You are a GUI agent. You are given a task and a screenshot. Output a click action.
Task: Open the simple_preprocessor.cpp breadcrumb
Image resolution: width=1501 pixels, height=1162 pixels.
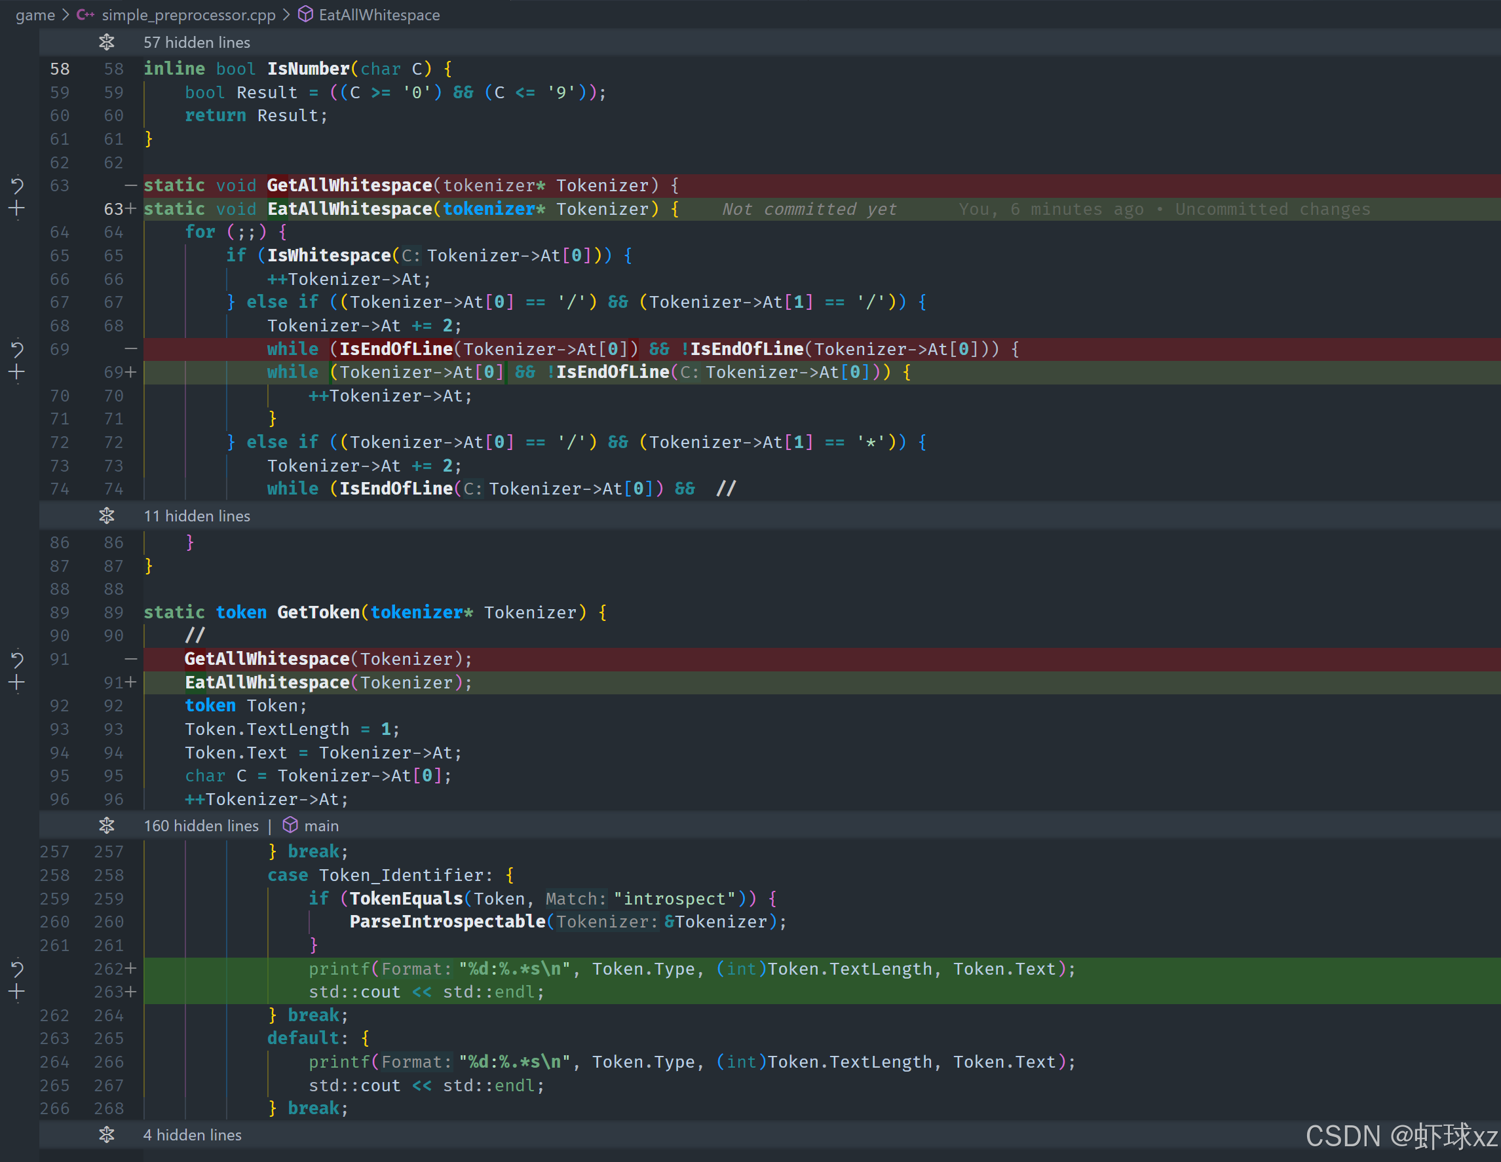point(188,15)
